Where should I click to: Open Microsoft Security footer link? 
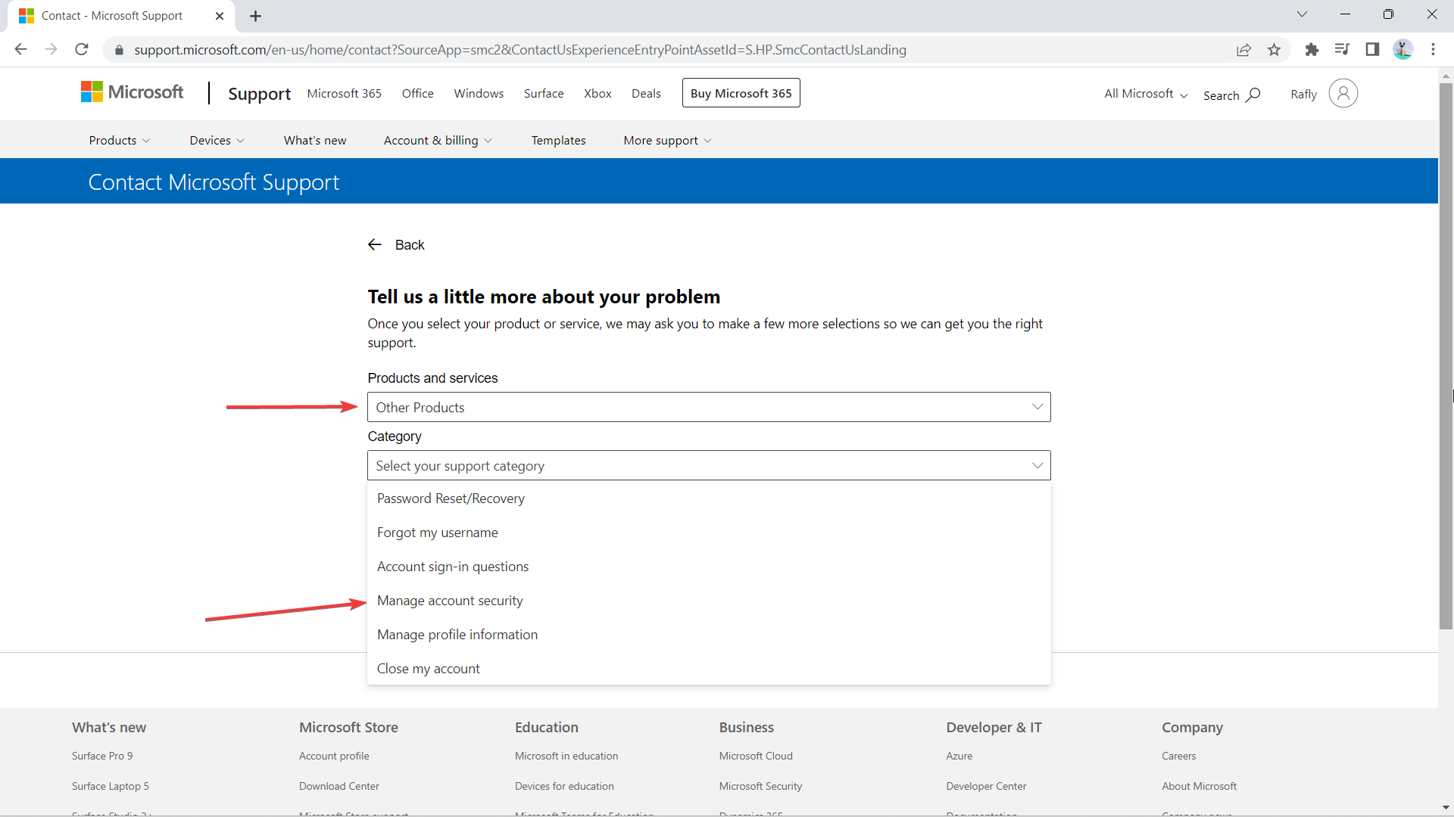760,786
